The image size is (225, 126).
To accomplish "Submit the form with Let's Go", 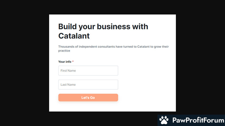I will point(88,97).
